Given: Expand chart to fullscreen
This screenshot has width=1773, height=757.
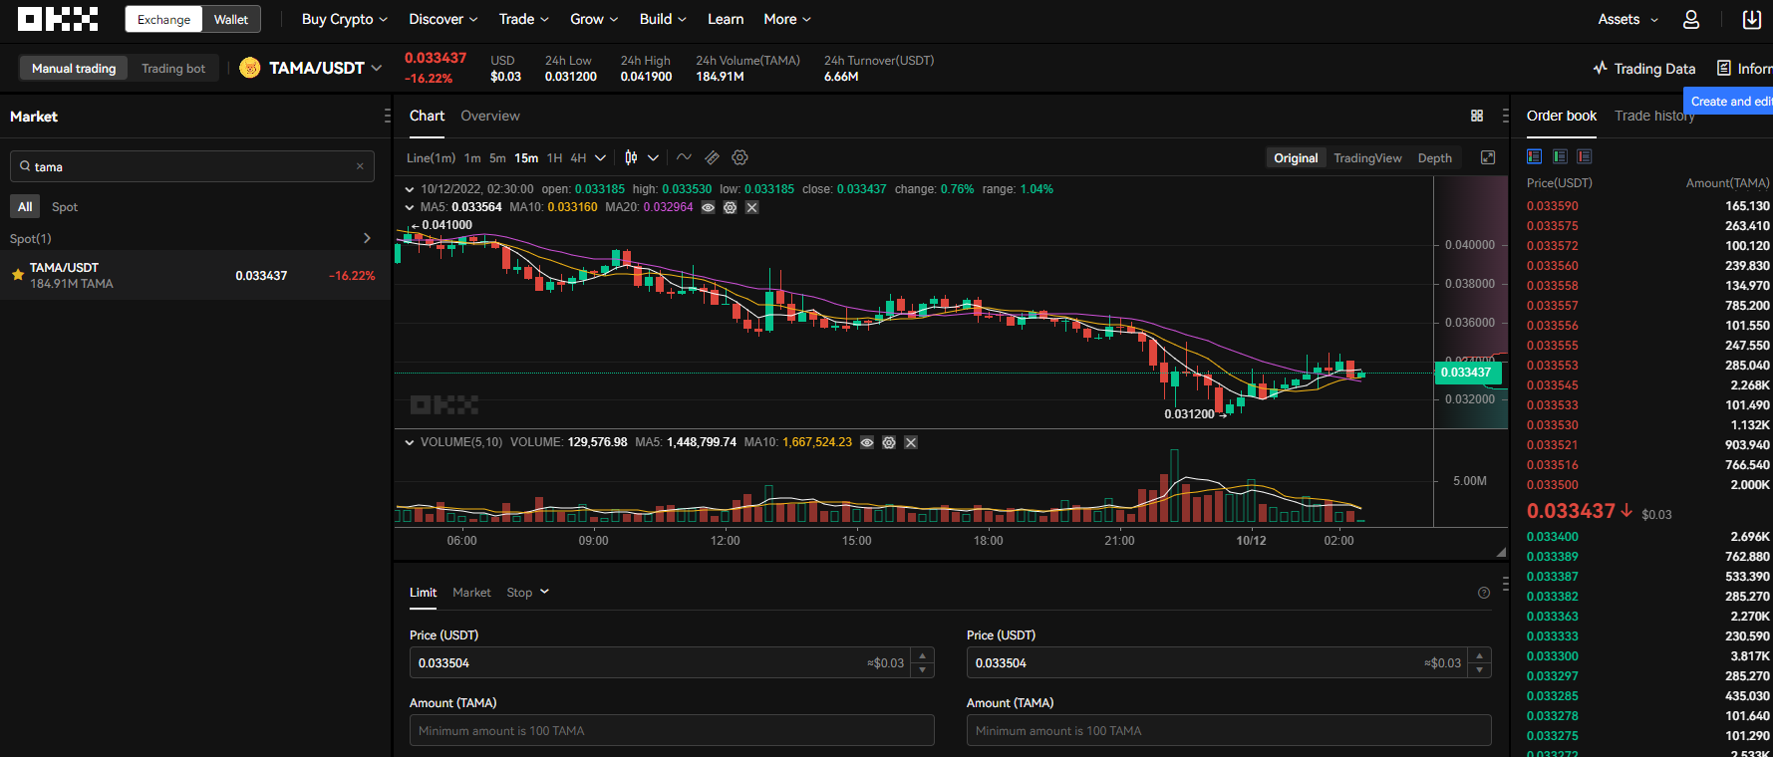Looking at the screenshot, I should (1488, 157).
